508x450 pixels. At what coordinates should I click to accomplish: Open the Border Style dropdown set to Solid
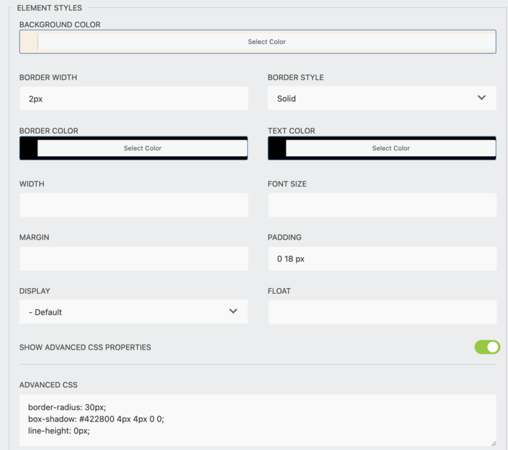381,98
